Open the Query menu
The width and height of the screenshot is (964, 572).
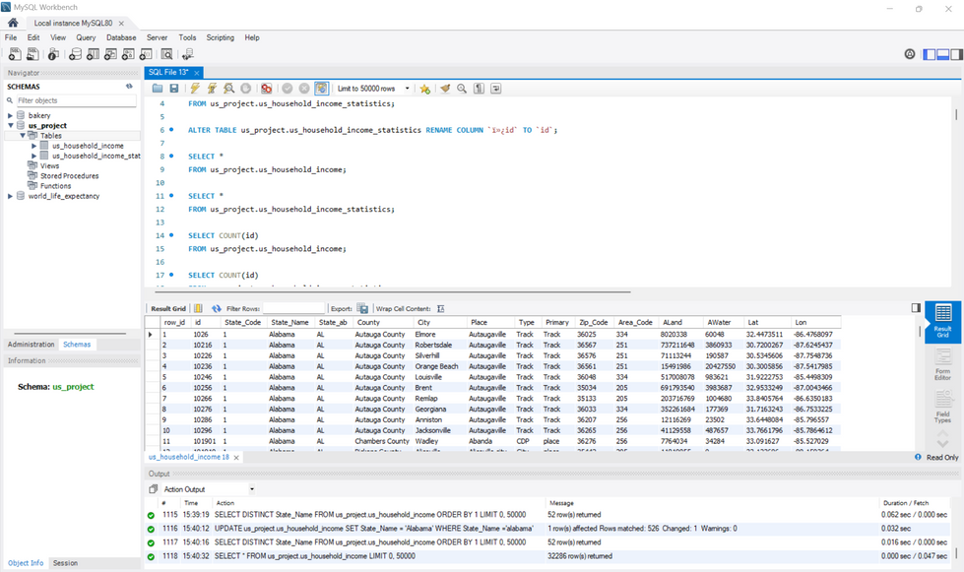[86, 36]
